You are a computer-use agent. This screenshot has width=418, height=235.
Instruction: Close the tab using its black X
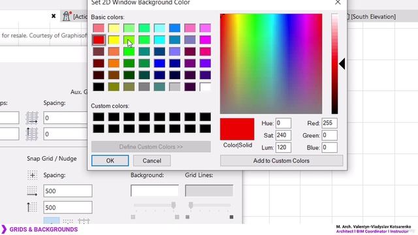point(54,16)
